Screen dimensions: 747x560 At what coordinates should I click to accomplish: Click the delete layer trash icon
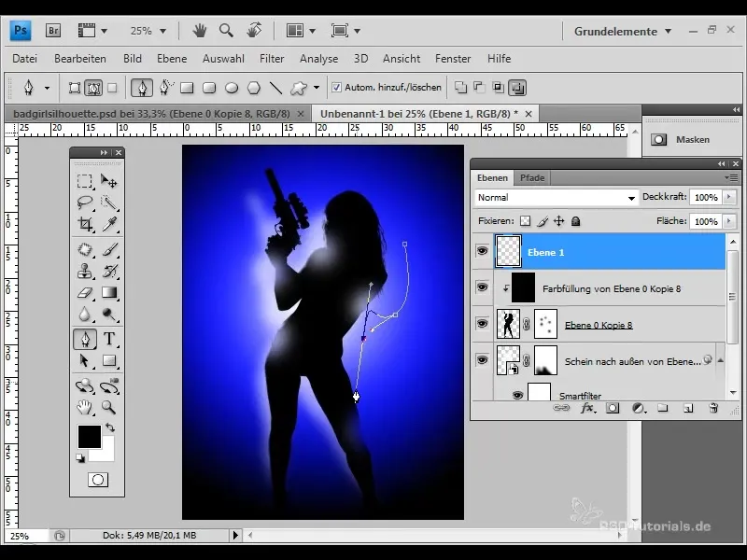(713, 408)
